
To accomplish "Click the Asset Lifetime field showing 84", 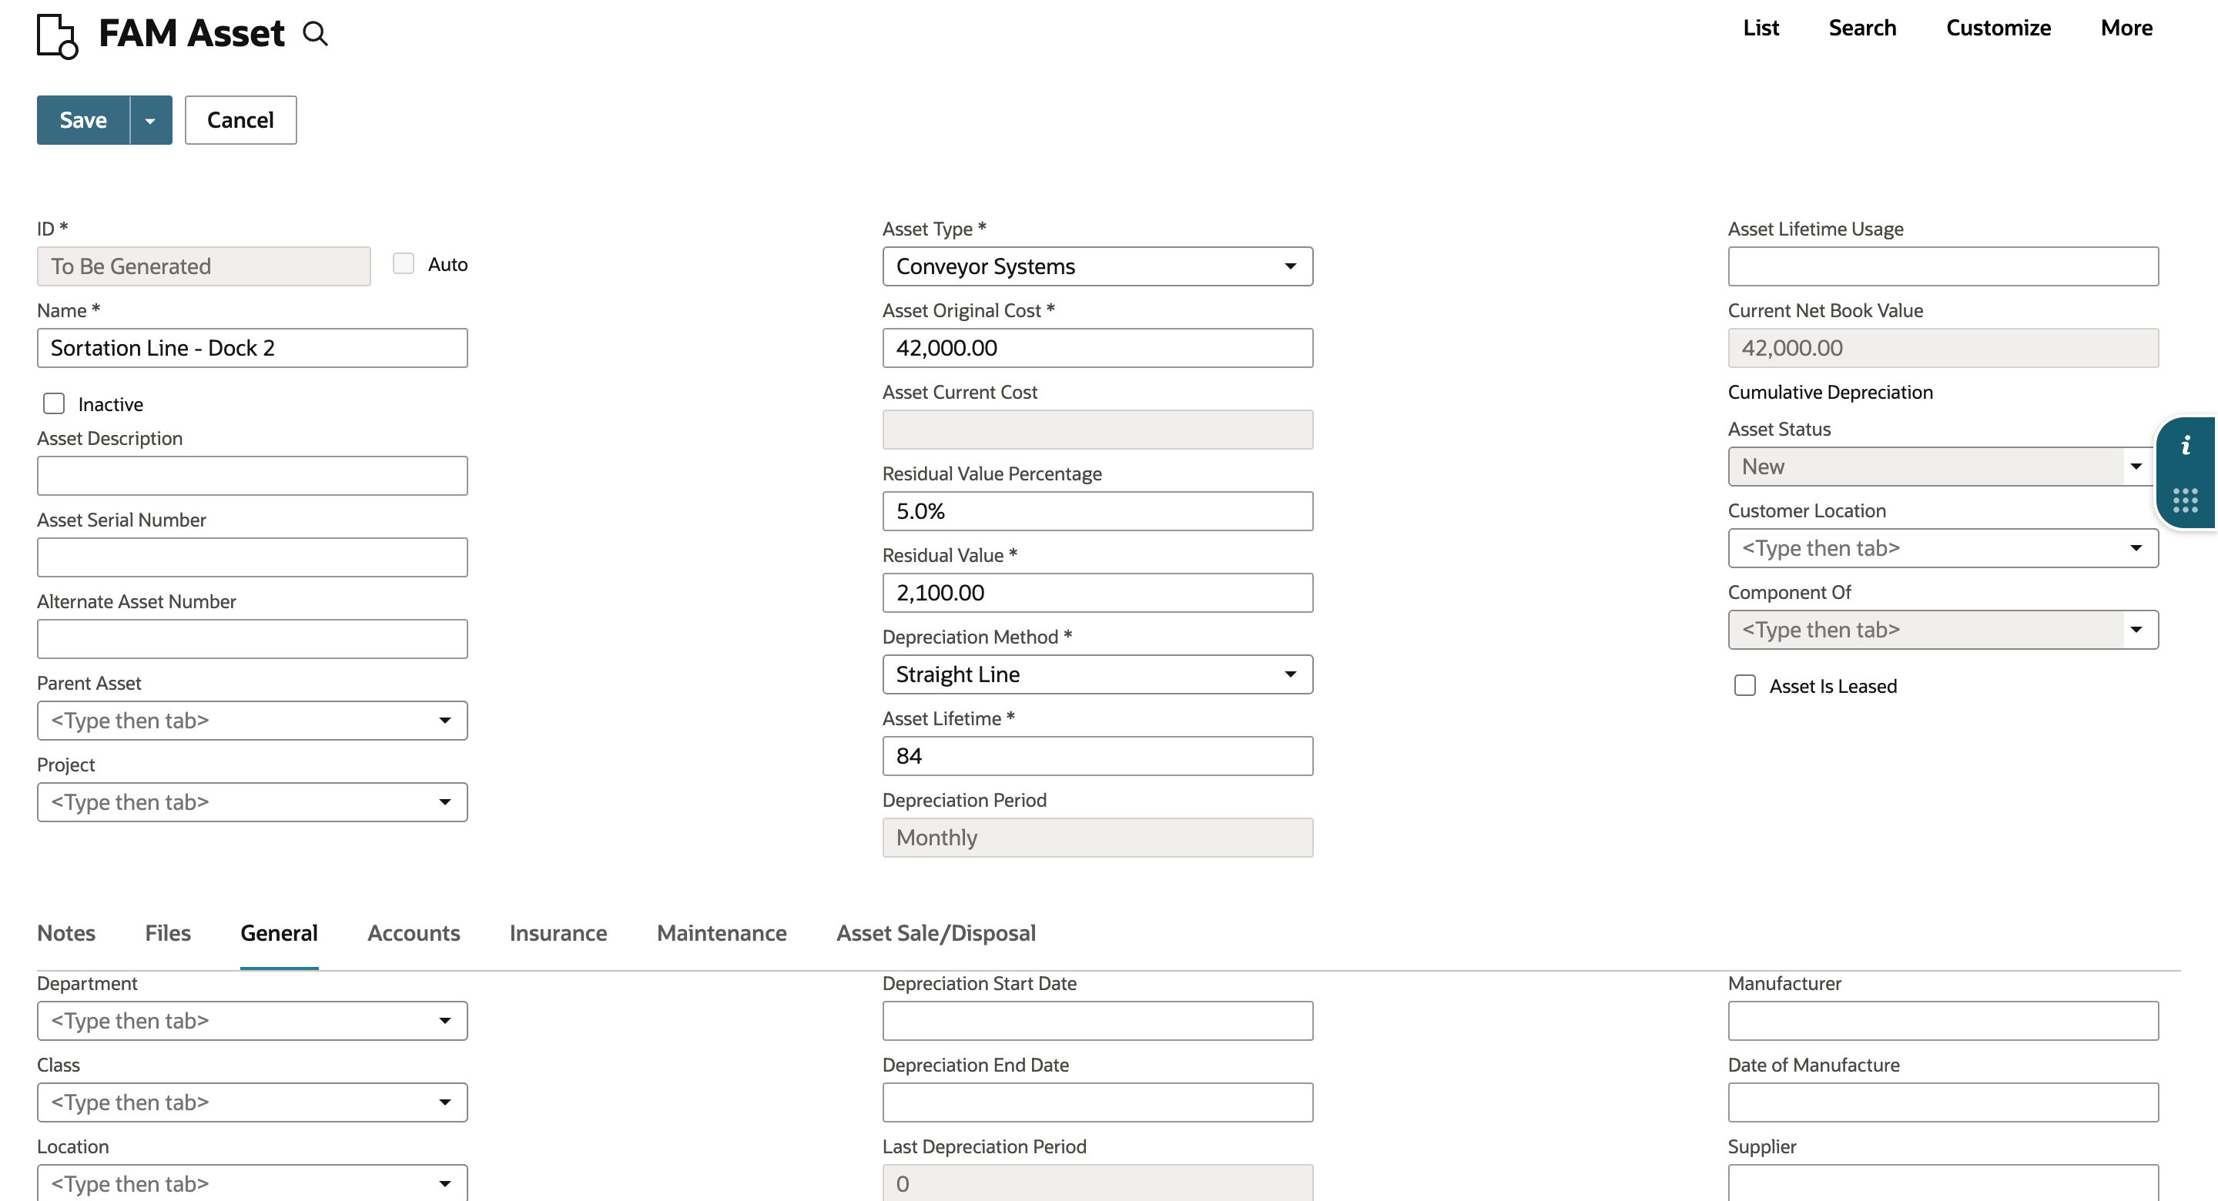I will [1097, 757].
